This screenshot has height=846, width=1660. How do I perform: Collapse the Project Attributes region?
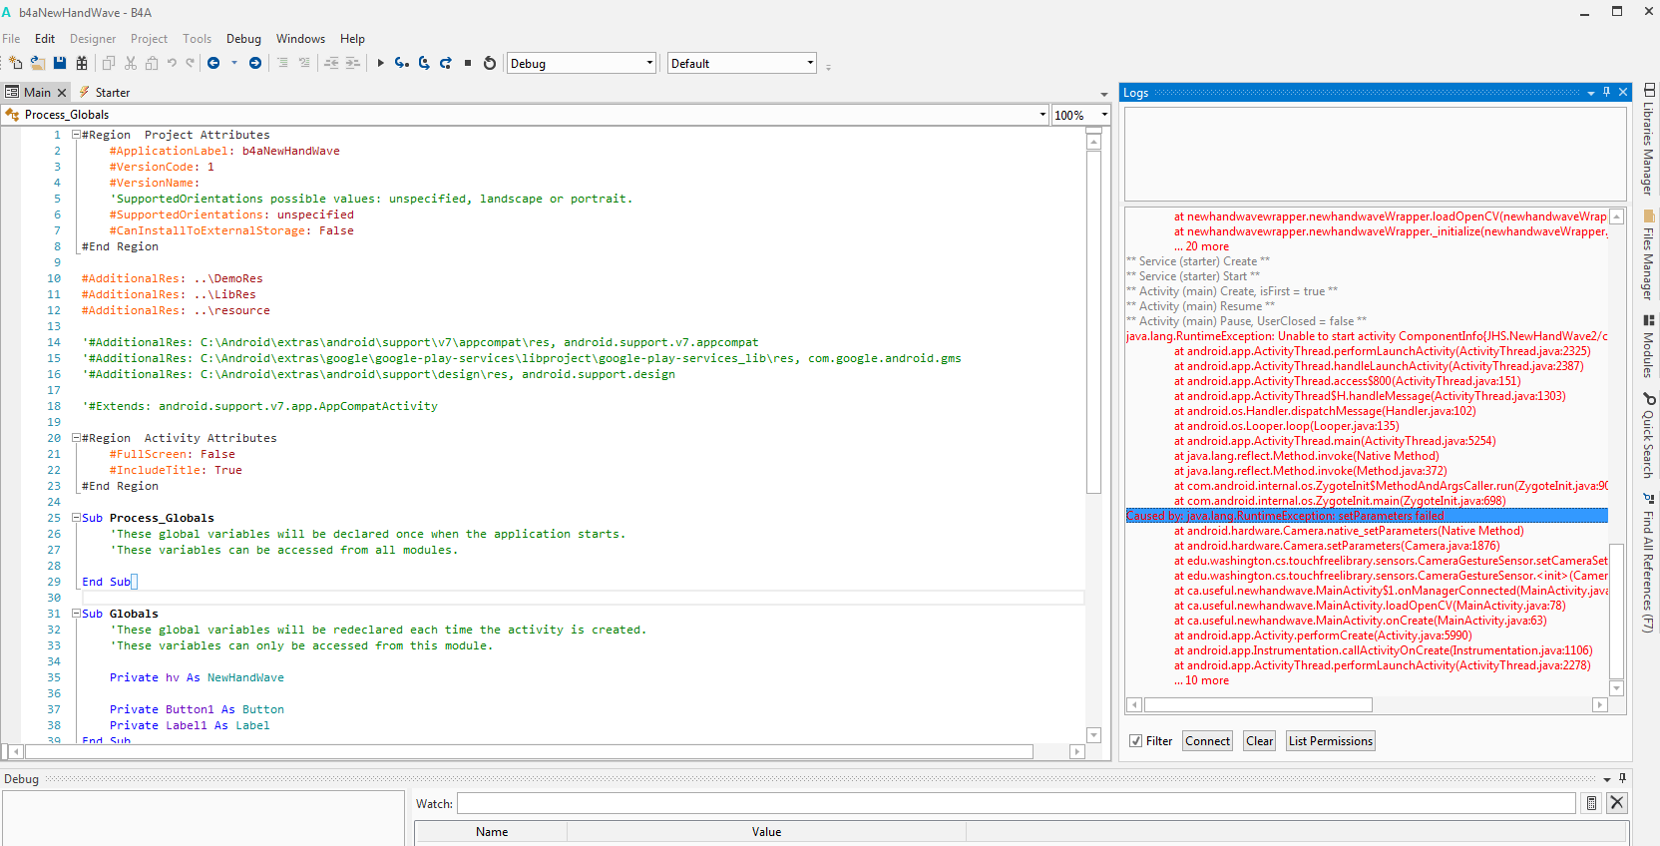[76, 135]
